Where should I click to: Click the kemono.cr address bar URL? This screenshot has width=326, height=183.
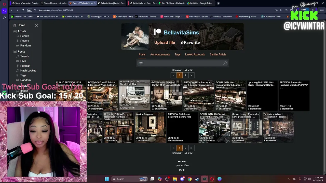[56, 10]
